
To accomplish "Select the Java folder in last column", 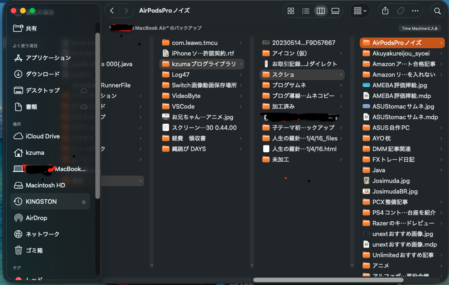I will 379,170.
